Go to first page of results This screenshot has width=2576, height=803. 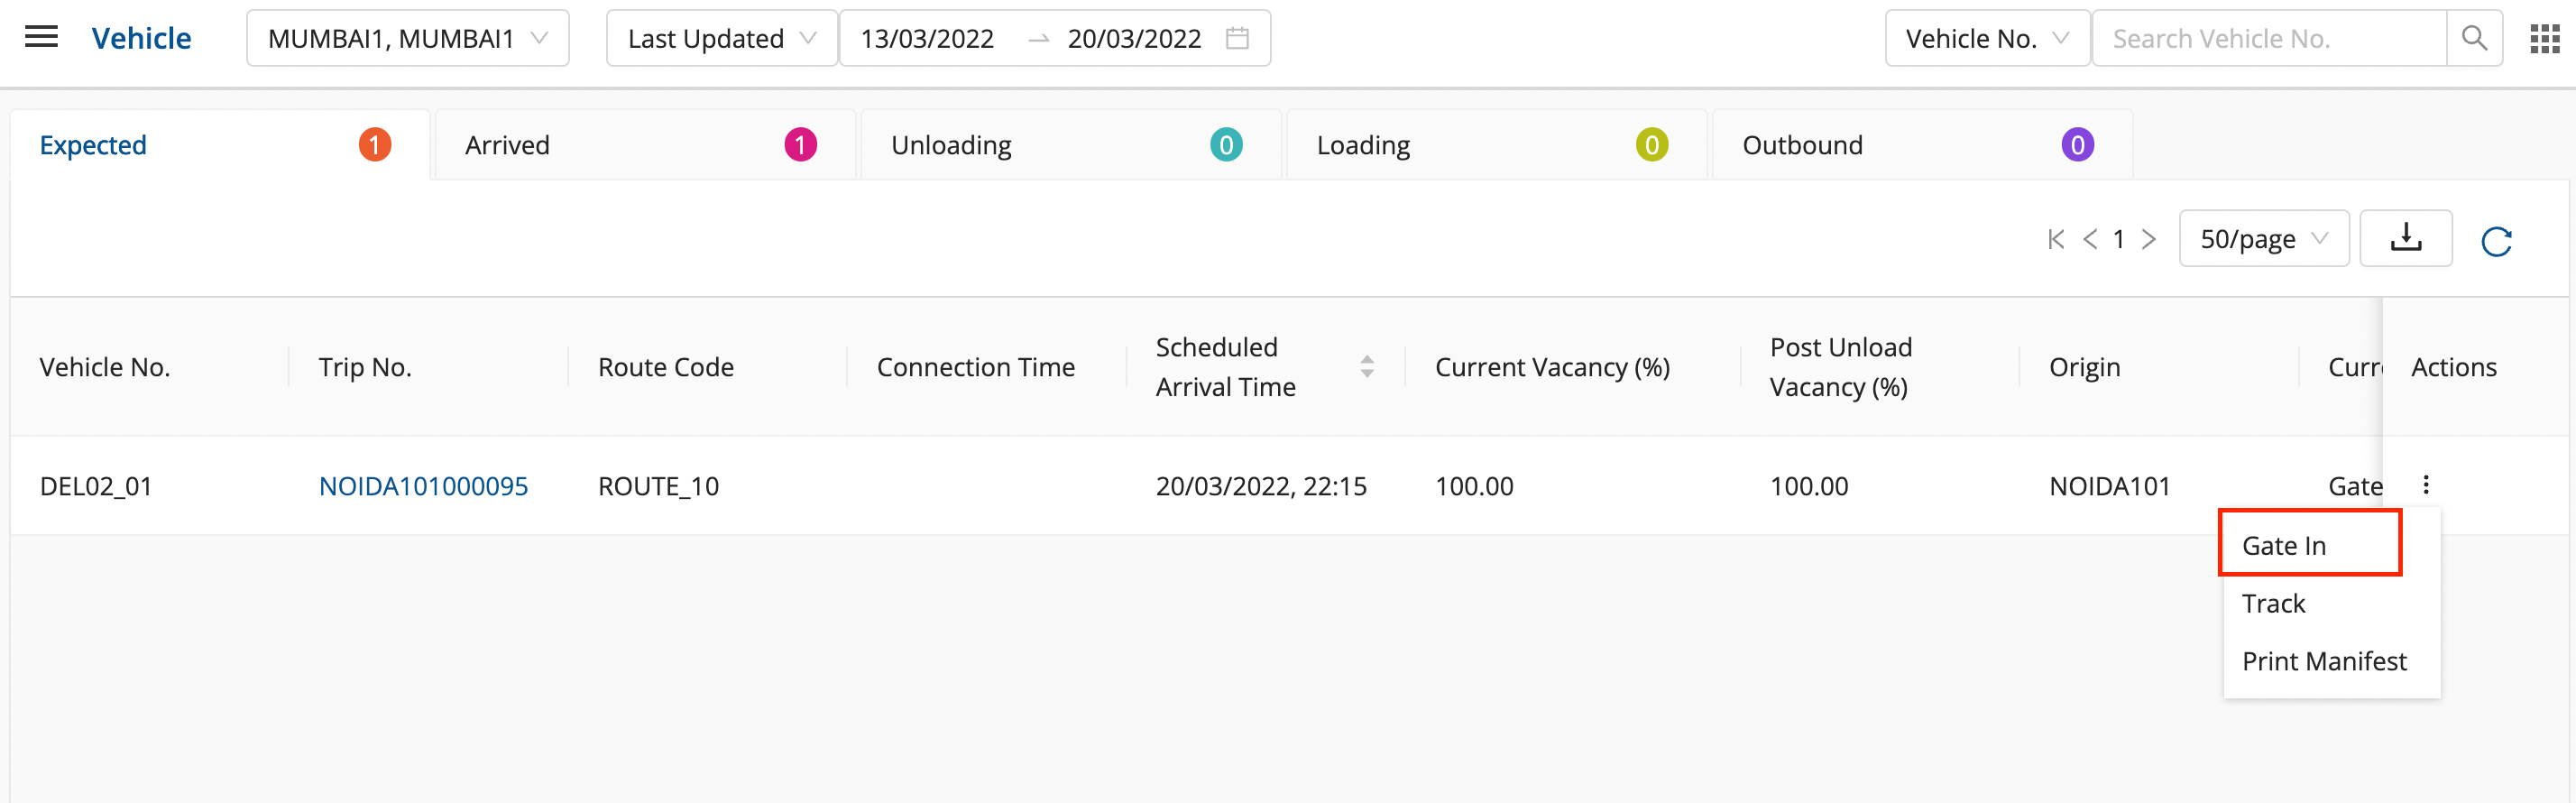(x=2056, y=239)
